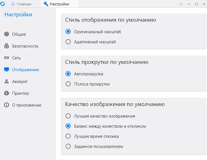Screen dimensions: 207x160
Task: Click the link icon for Сеть
Action: [x=7, y=58]
